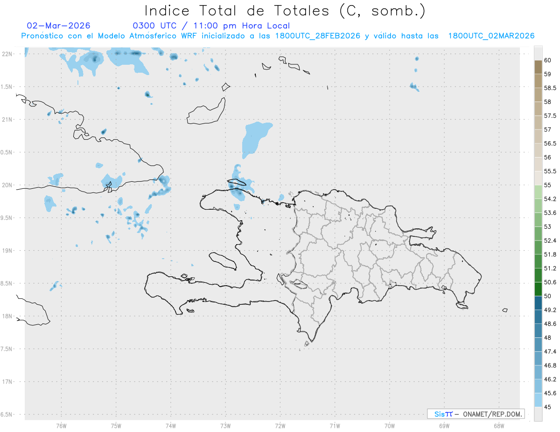Click the '18N' latitude label
The height and width of the screenshot is (432, 560).
(7, 316)
